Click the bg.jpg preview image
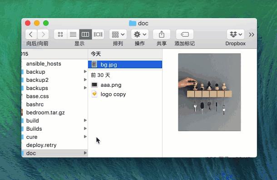 [209, 92]
